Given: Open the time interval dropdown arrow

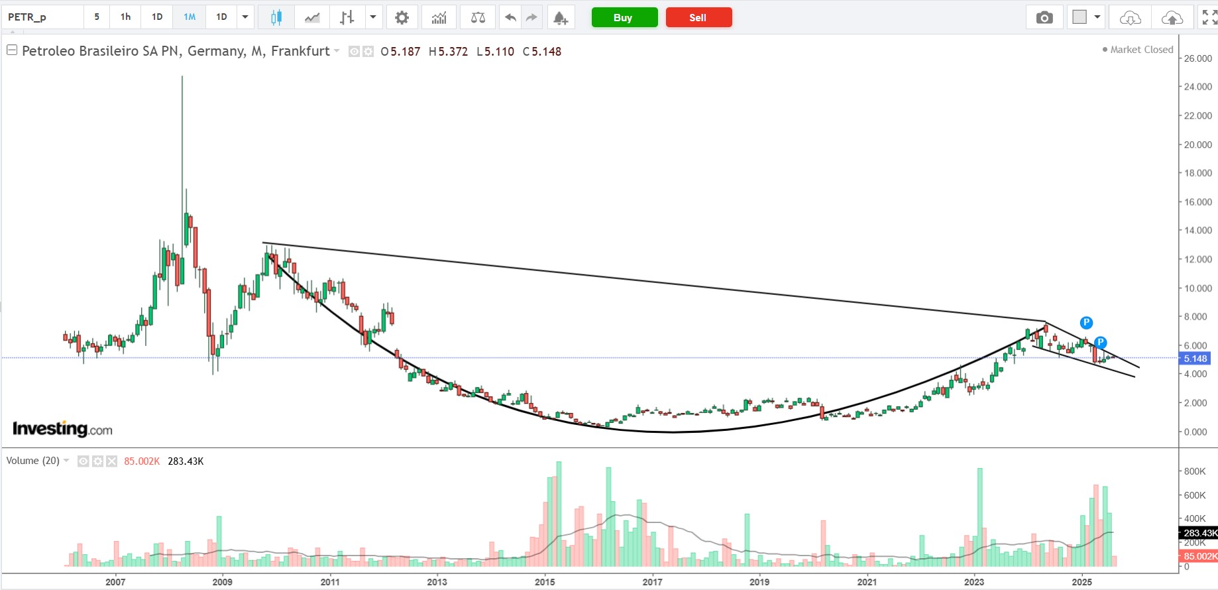Looking at the screenshot, I should [x=245, y=17].
